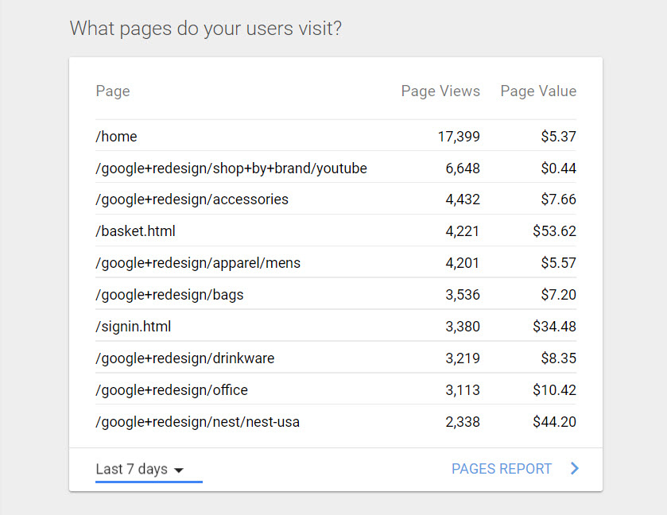Click the Page Value column header
Viewport: 667px width, 515px height.
538,91
